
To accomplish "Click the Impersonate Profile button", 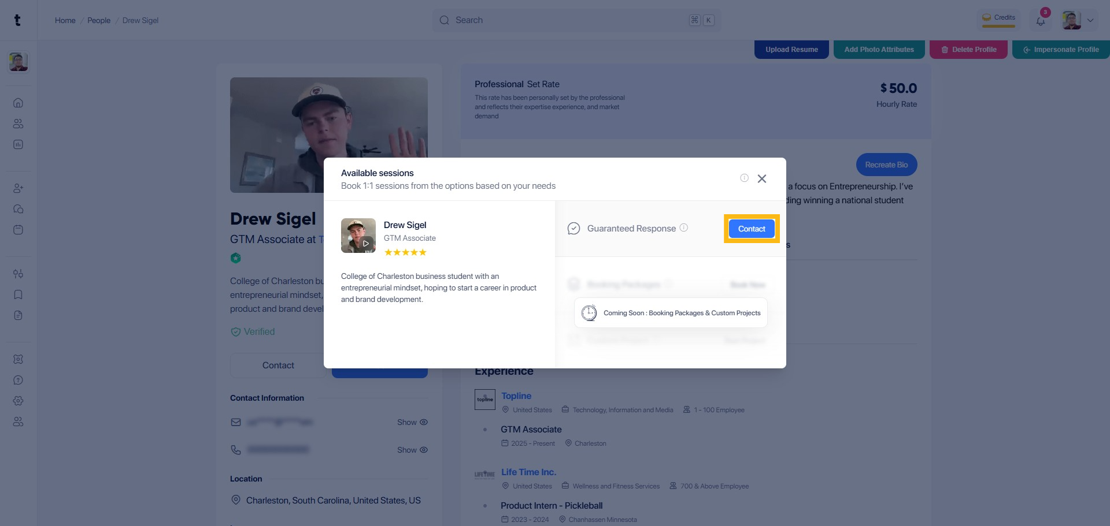I will point(1061,50).
